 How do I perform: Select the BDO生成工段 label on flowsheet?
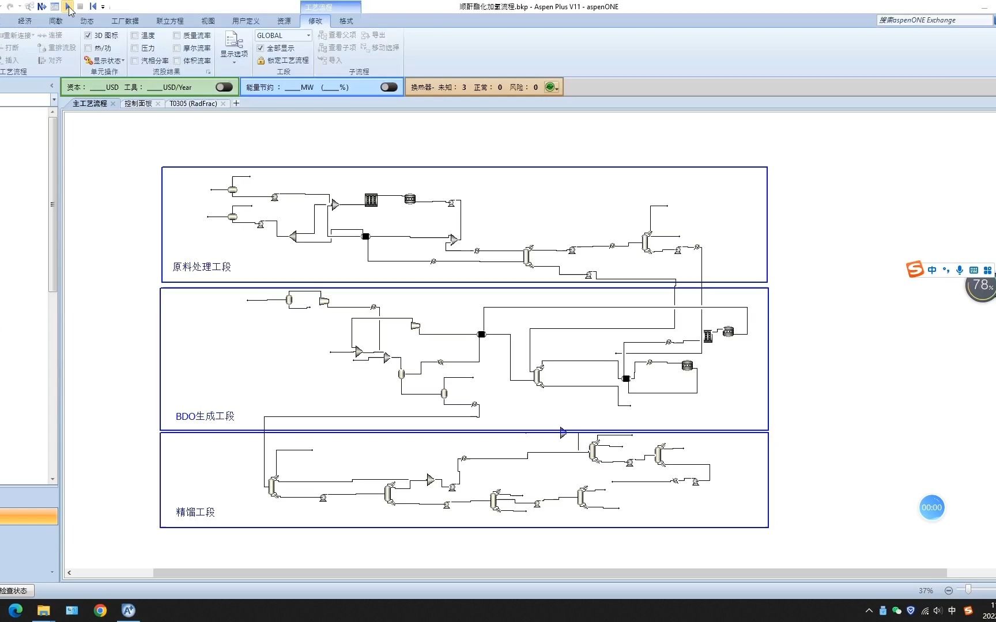tap(205, 416)
